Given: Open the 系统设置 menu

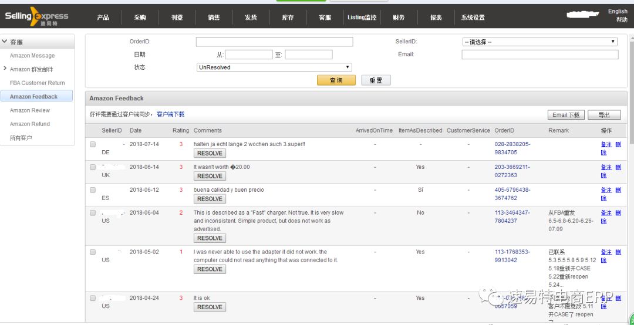Looking at the screenshot, I should point(473,18).
